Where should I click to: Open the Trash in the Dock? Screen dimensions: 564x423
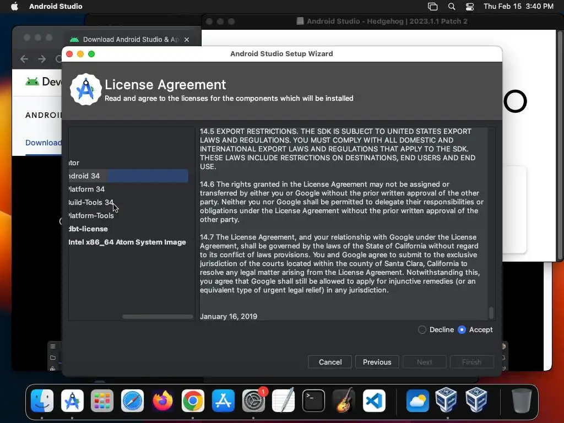tap(522, 400)
